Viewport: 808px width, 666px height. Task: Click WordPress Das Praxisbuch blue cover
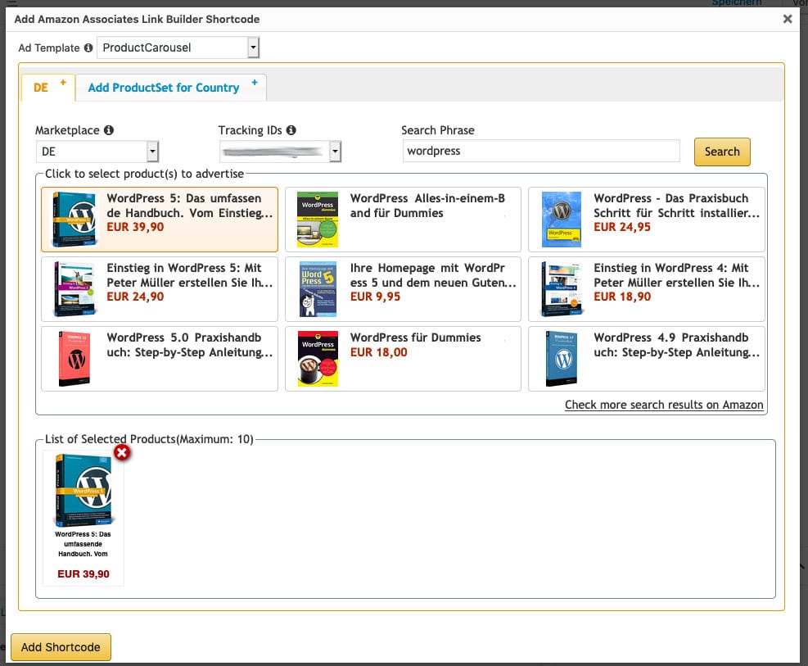pyautogui.click(x=561, y=220)
